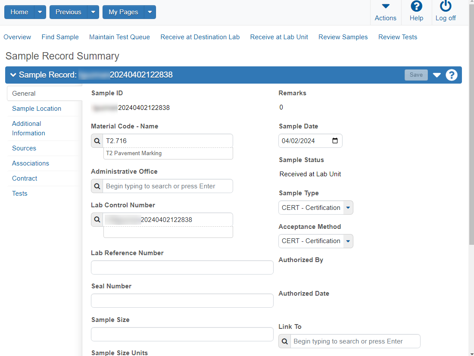Open the Sample Date calendar picker icon

tap(335, 141)
